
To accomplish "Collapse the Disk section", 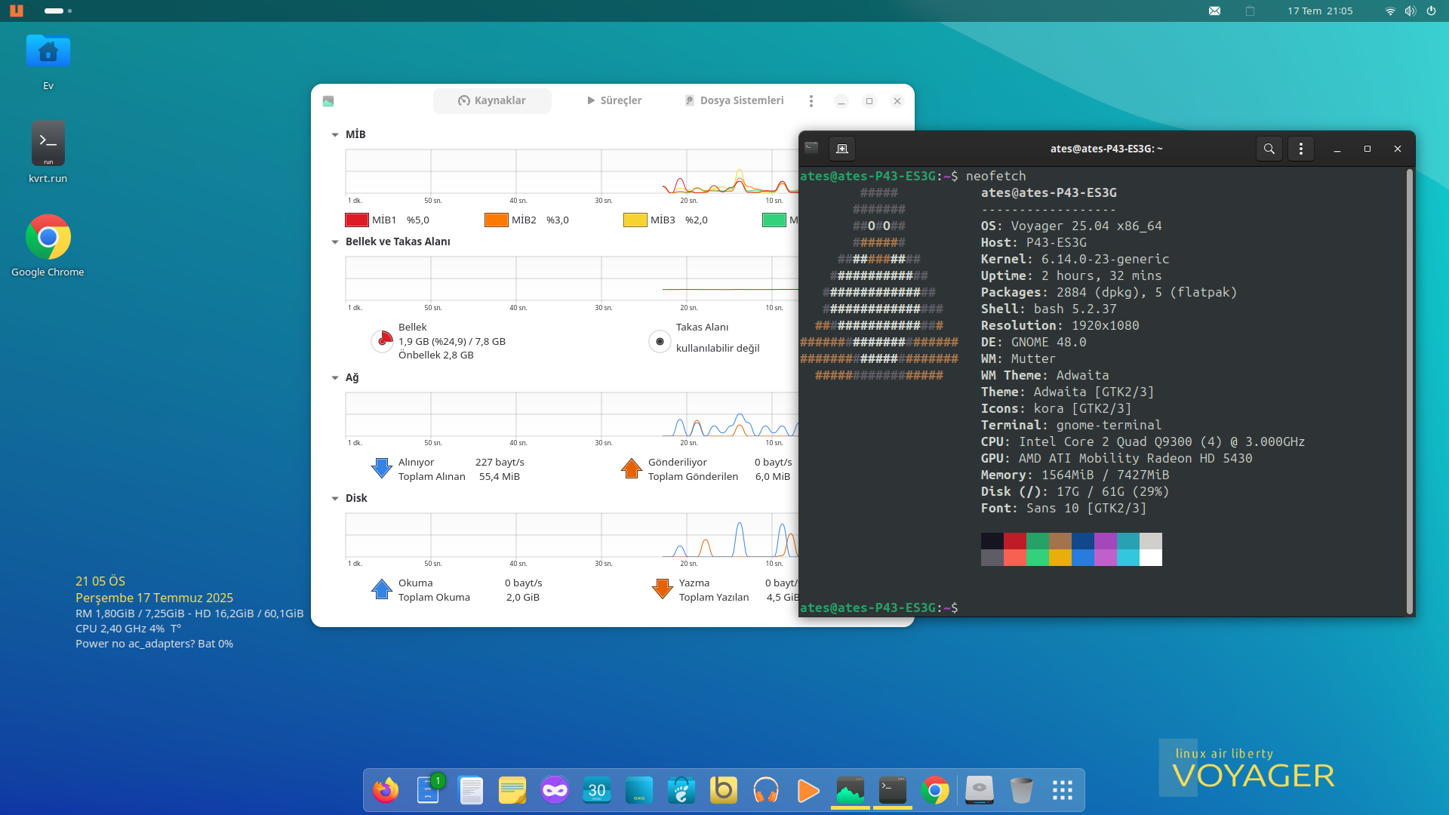I will pos(335,499).
